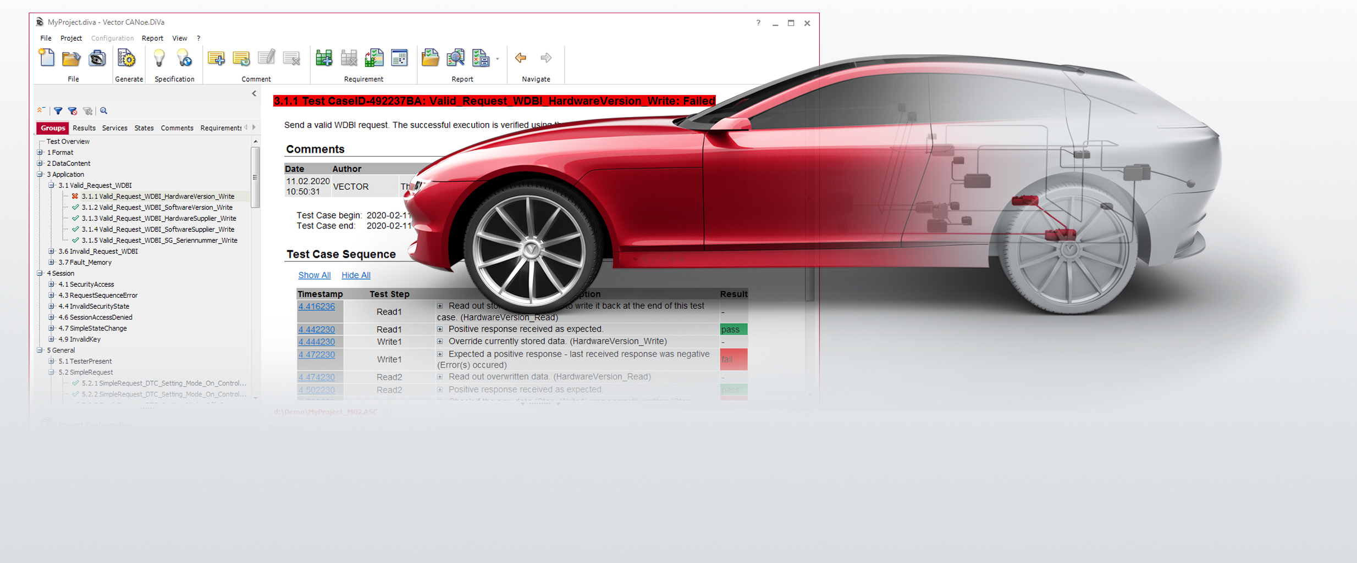Navigate forward with the grey arrow
Viewport: 1357px width, 563px height.
tap(546, 57)
